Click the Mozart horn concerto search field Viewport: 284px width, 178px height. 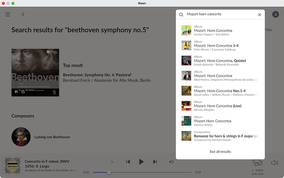coord(220,14)
